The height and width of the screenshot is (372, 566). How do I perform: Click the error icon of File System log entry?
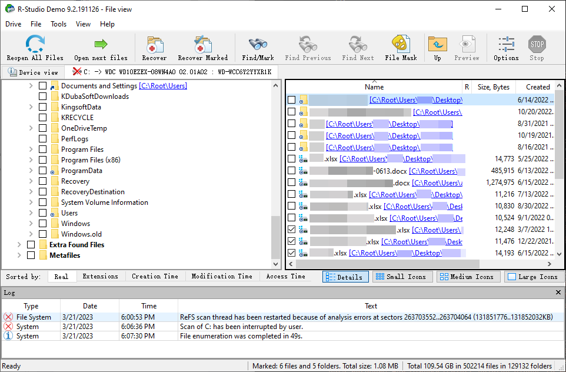(8, 317)
